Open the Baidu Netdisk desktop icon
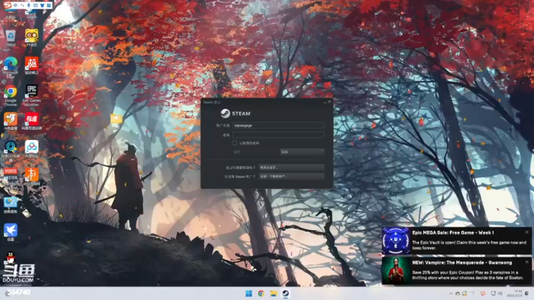 (31, 149)
